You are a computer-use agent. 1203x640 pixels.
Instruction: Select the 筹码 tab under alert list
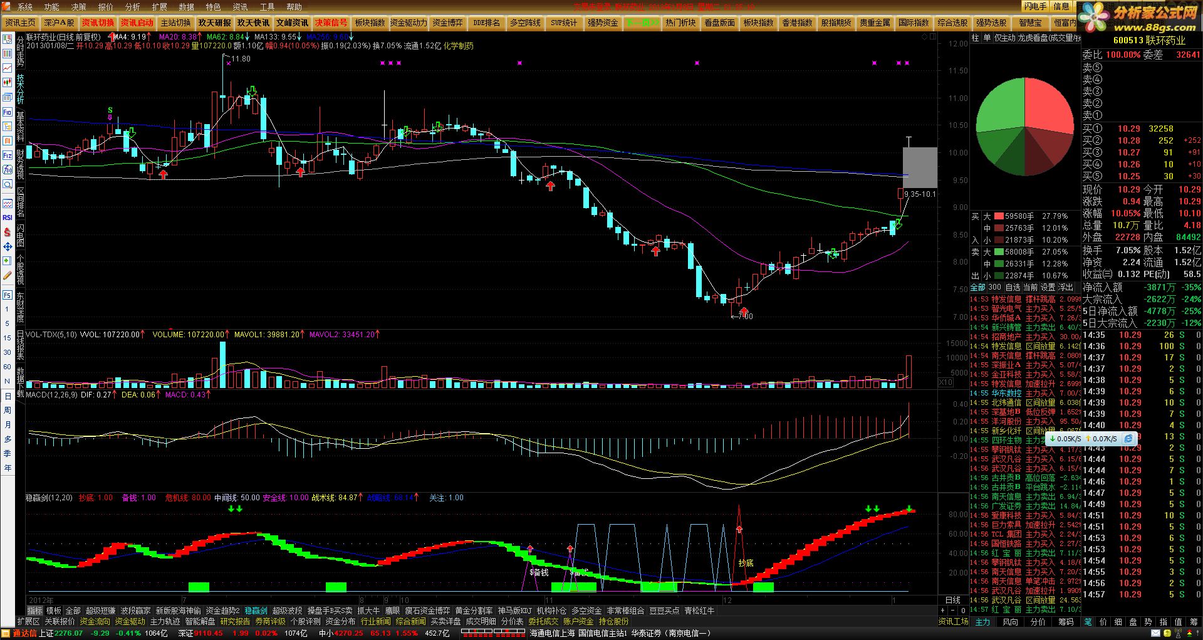coord(1065,622)
